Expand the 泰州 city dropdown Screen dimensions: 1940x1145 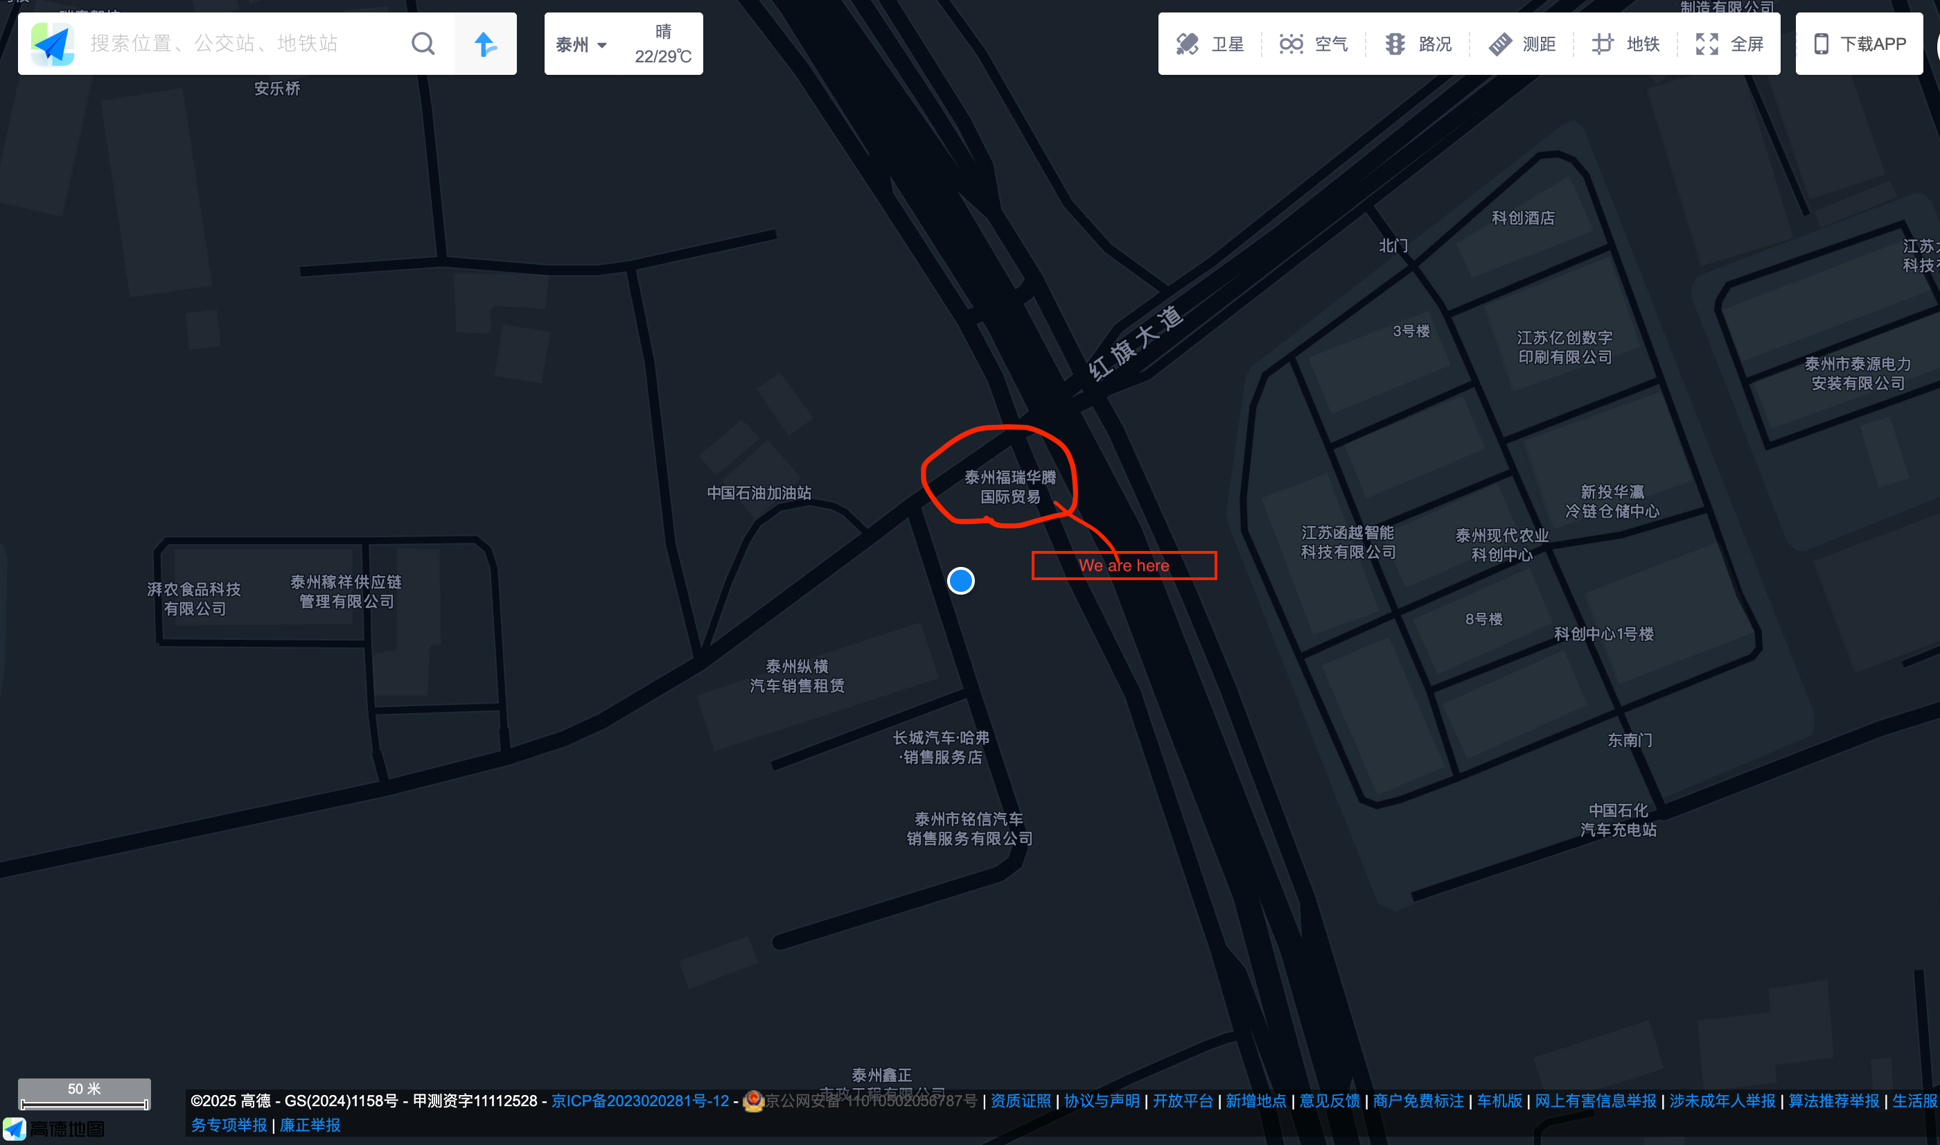coord(581,45)
